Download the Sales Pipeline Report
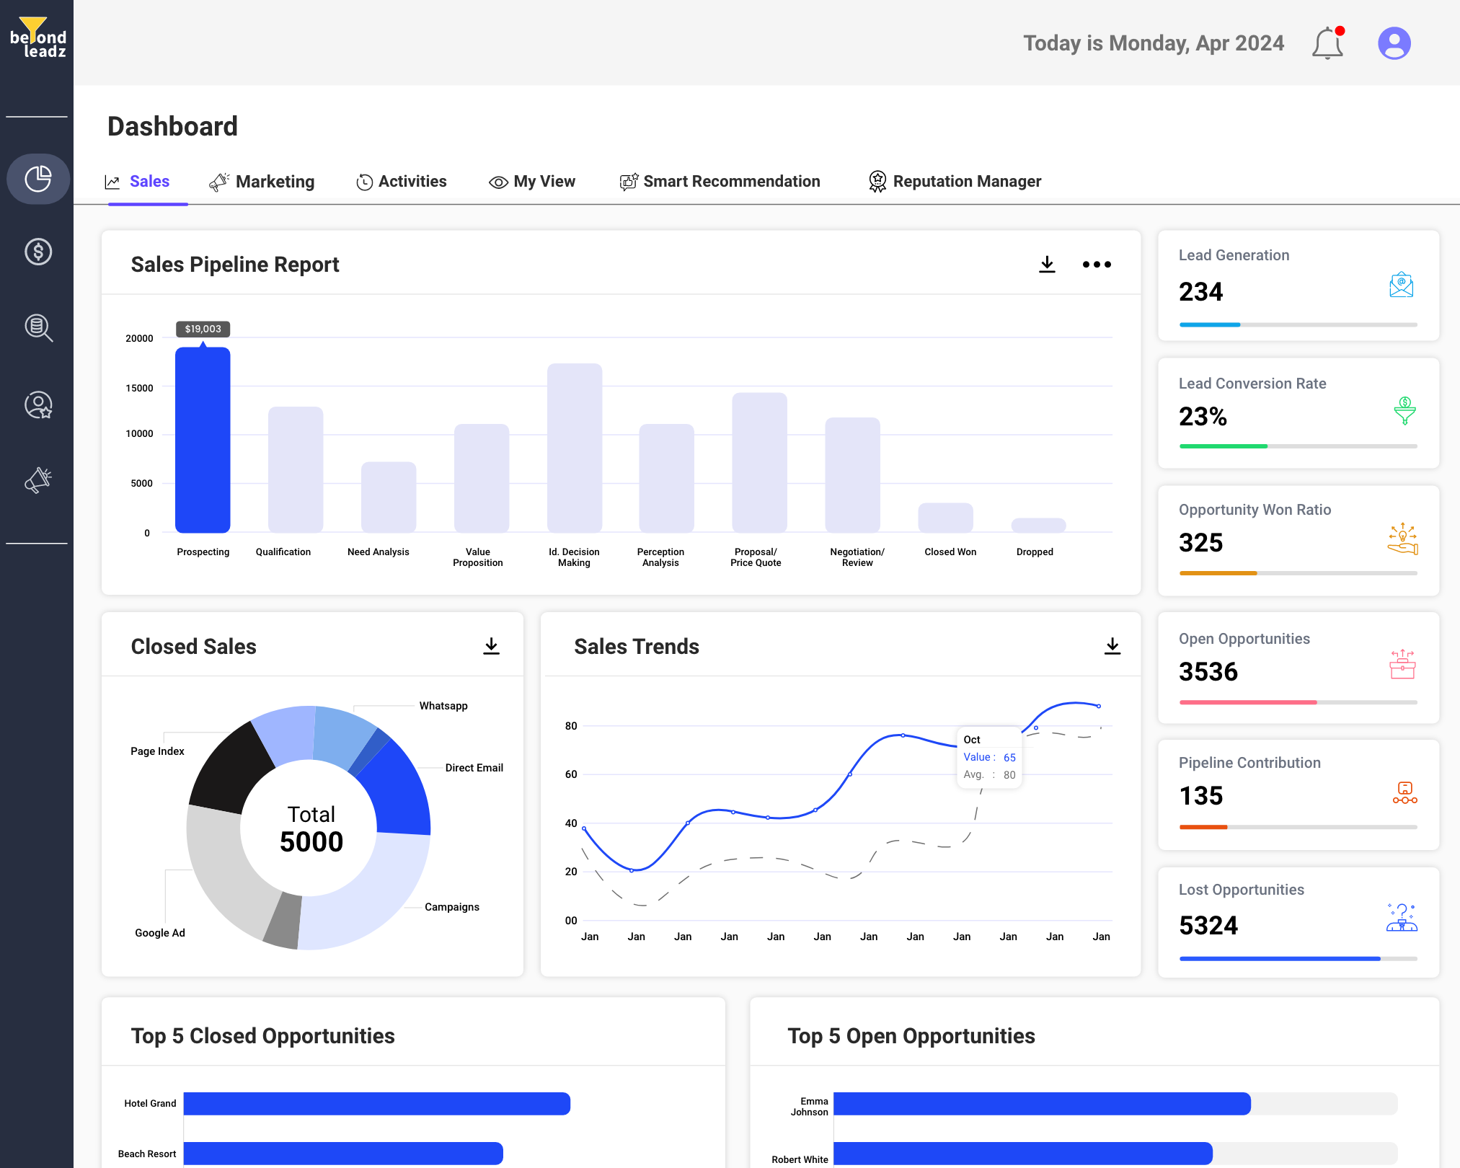1460x1168 pixels. coord(1047,265)
